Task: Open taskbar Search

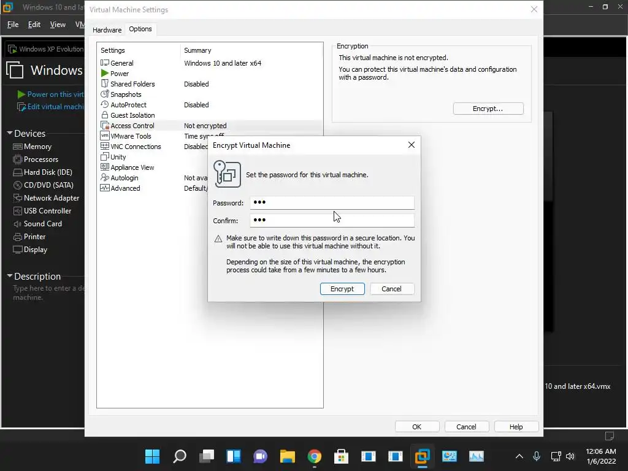Action: coord(180,456)
